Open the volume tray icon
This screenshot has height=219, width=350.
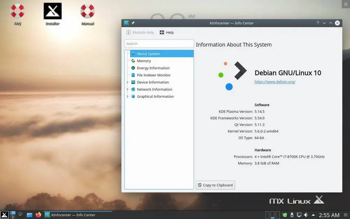click(x=306, y=215)
